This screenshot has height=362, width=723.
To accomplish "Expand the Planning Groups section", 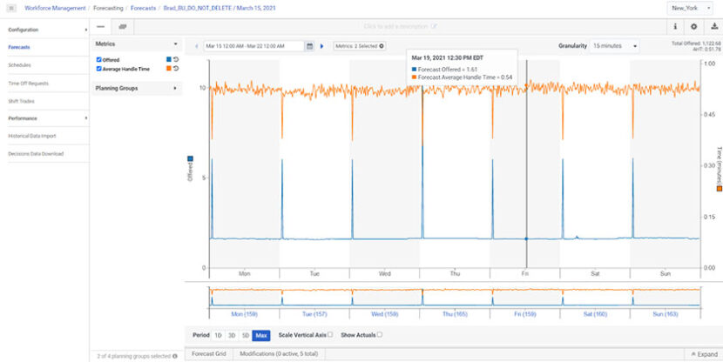I will 175,88.
